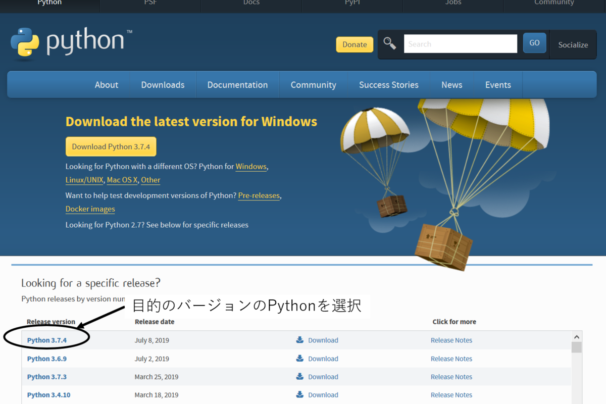The width and height of the screenshot is (606, 404).
Task: Click download icon in Python 3.4.10 row
Action: pyautogui.click(x=300, y=395)
